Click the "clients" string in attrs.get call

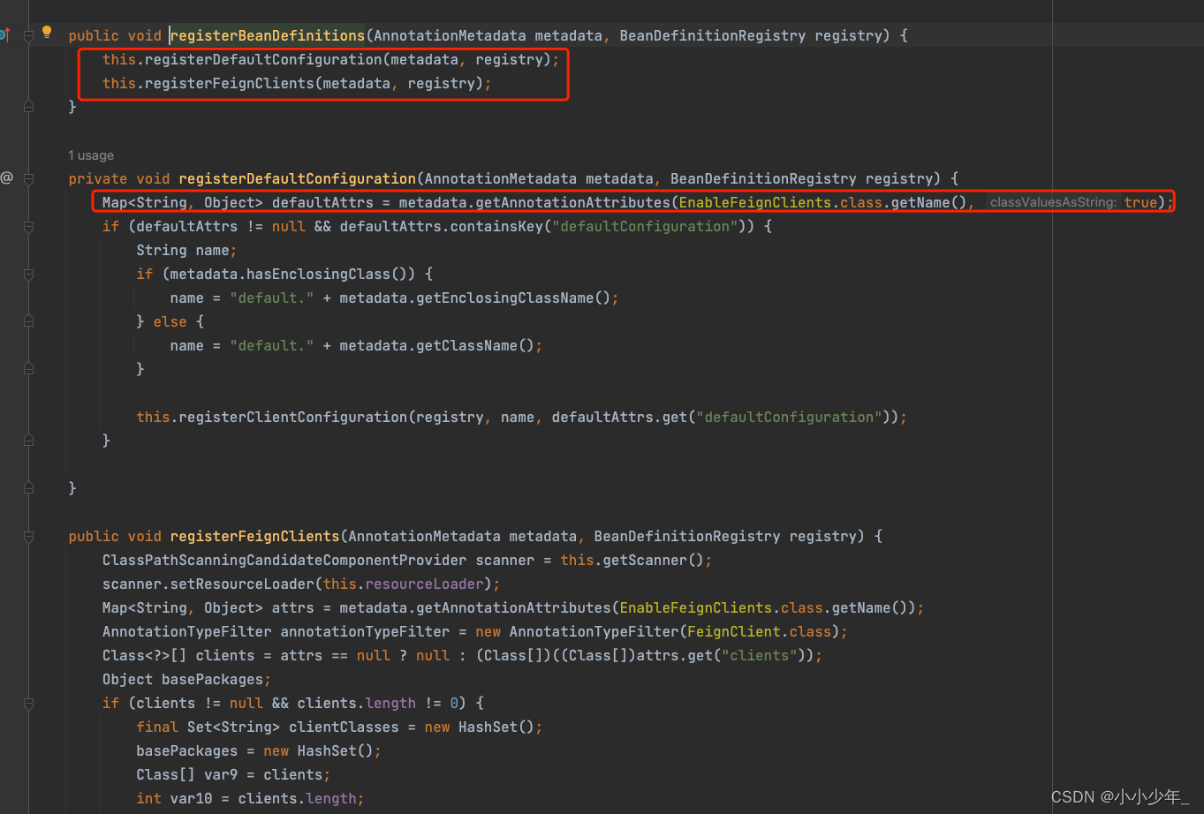click(x=760, y=655)
